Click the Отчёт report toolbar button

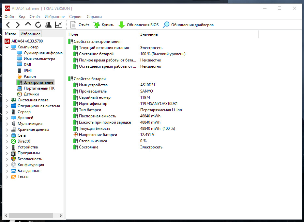click(80, 25)
